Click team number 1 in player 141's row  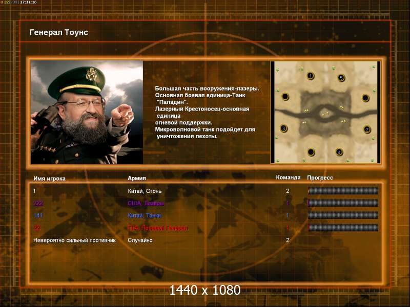pyautogui.click(x=288, y=215)
